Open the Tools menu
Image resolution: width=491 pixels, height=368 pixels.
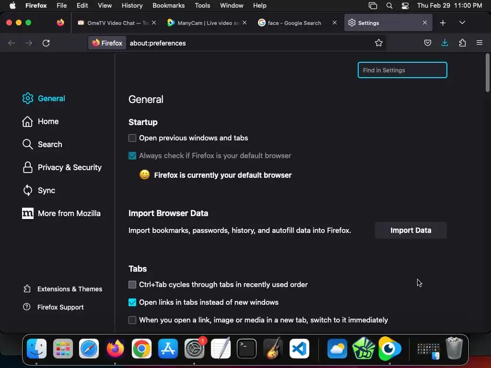point(202,5)
